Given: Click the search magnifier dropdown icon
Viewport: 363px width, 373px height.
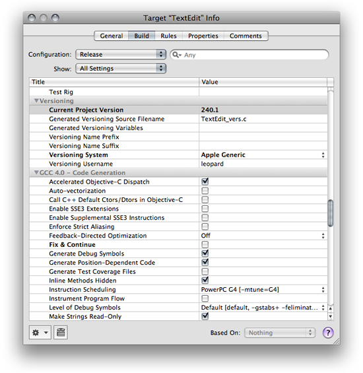Looking at the screenshot, I should (177, 55).
